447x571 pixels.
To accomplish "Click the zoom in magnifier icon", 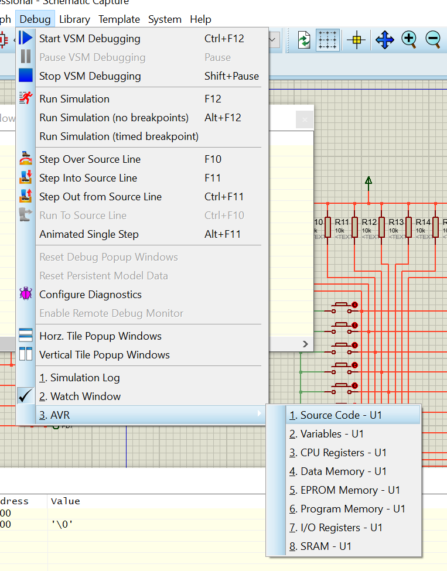I will (x=409, y=40).
